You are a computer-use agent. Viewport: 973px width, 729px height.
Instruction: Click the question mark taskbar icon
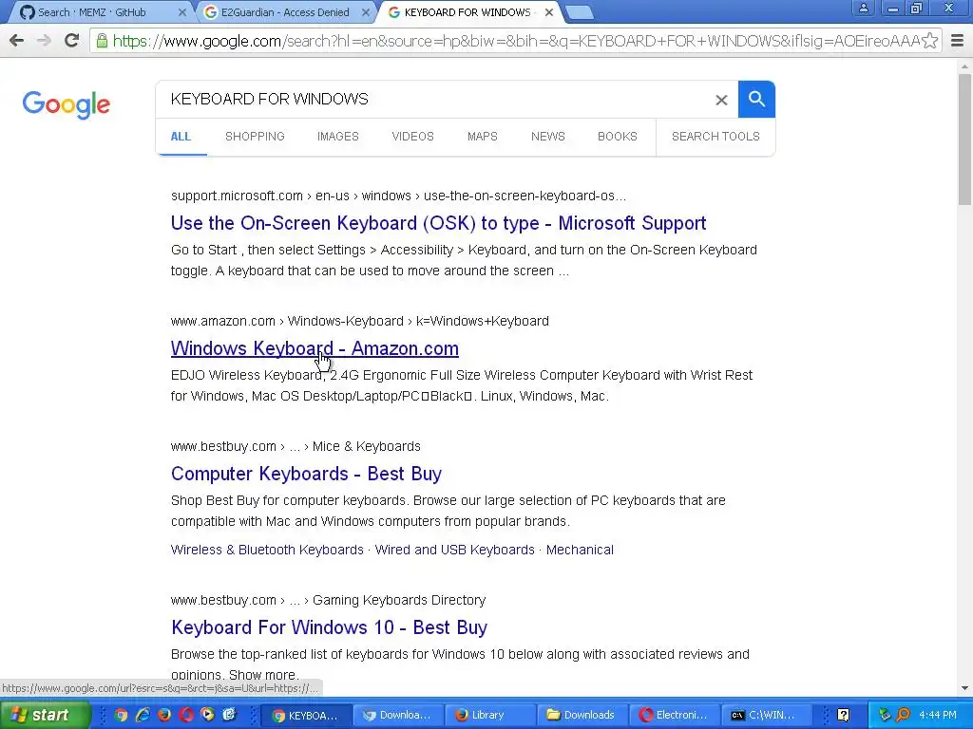point(844,715)
